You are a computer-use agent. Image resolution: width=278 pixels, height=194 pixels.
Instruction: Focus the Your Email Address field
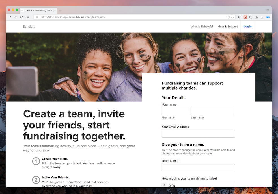coord(198,134)
